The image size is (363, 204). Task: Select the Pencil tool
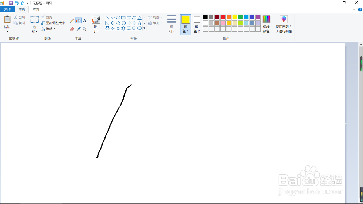[x=72, y=20]
